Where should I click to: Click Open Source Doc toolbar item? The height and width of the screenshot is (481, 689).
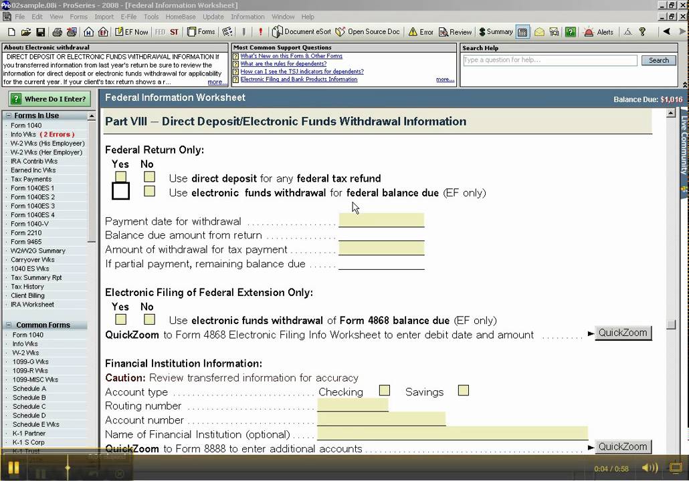pos(368,32)
